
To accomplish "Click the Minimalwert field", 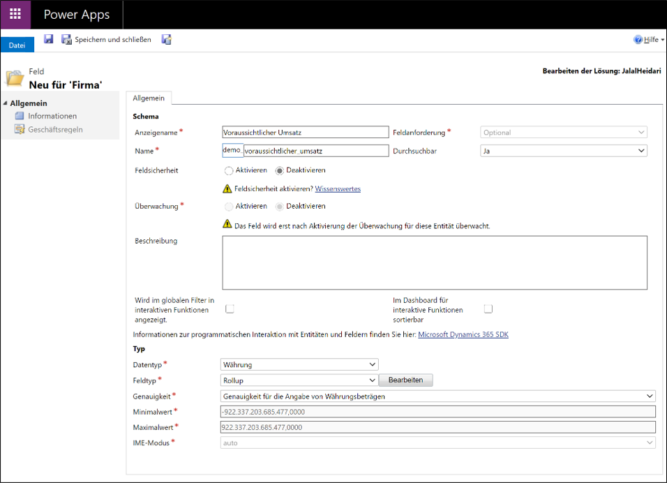I will 437,412.
